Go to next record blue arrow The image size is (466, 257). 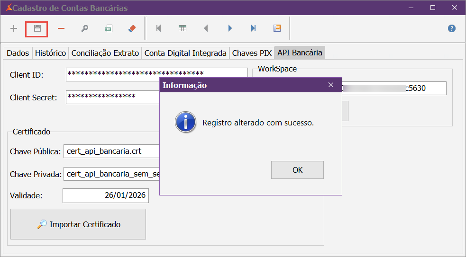(x=230, y=28)
